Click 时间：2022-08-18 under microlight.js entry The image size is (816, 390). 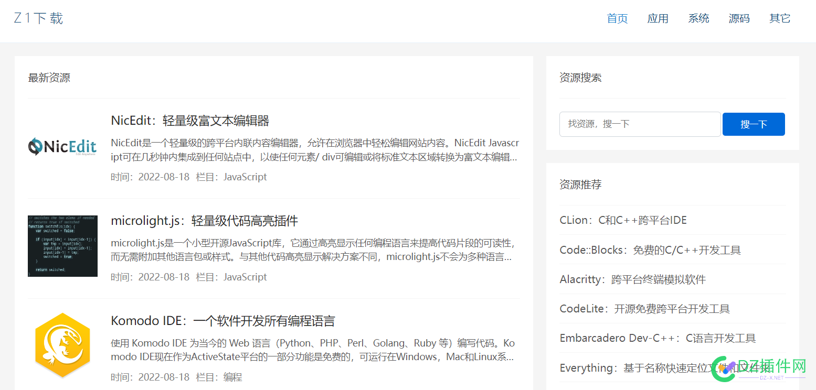pos(150,277)
